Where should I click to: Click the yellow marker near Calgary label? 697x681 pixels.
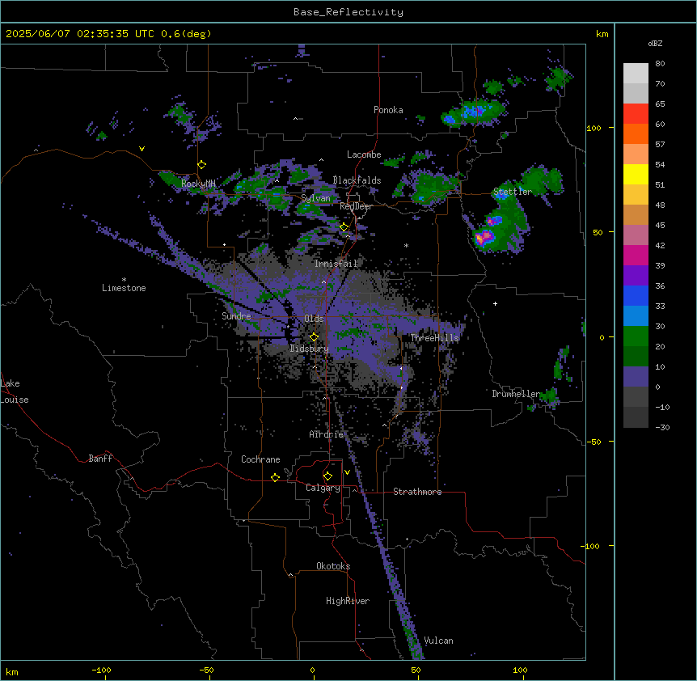[x=327, y=476]
